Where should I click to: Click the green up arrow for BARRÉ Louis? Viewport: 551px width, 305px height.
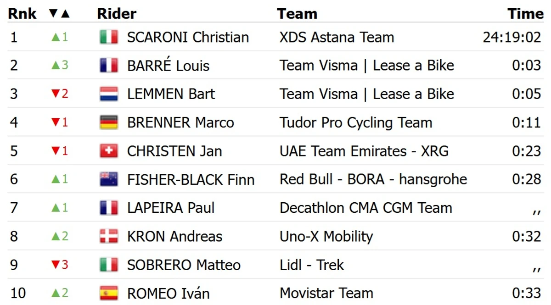pyautogui.click(x=56, y=65)
